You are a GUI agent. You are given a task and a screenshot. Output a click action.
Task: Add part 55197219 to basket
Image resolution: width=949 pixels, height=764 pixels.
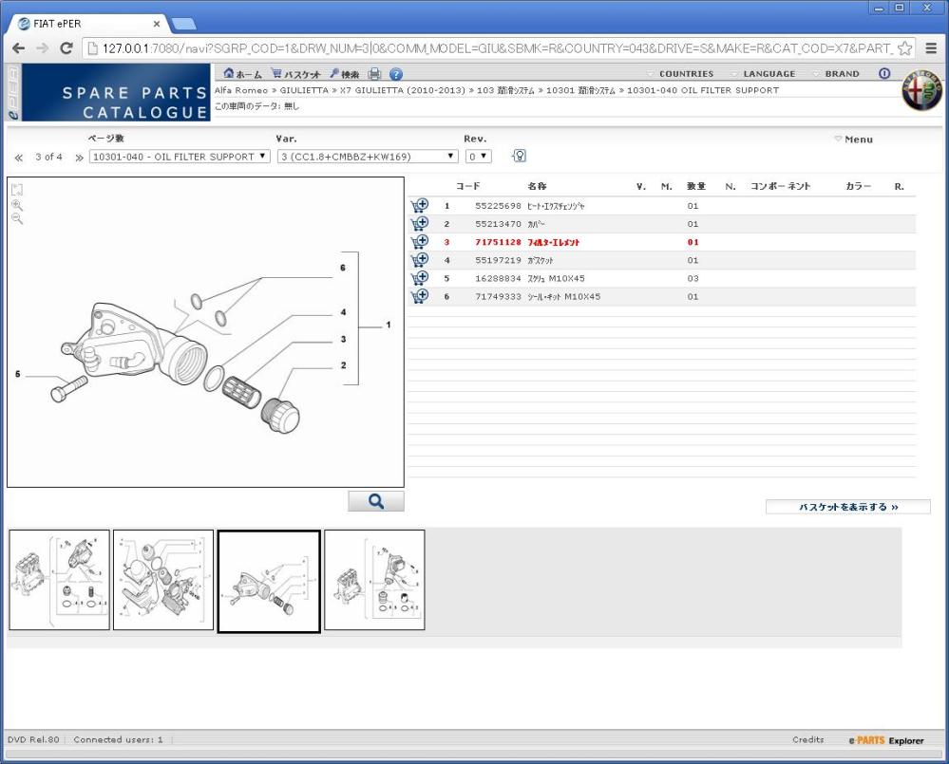(420, 260)
